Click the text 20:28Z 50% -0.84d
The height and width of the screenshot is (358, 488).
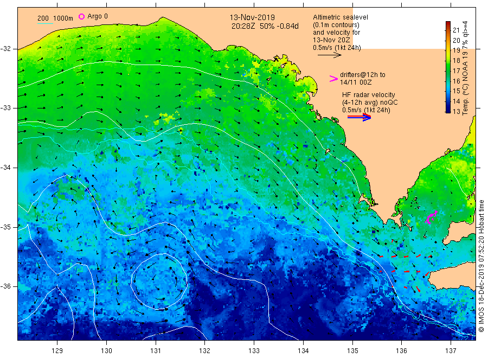pos(265,26)
